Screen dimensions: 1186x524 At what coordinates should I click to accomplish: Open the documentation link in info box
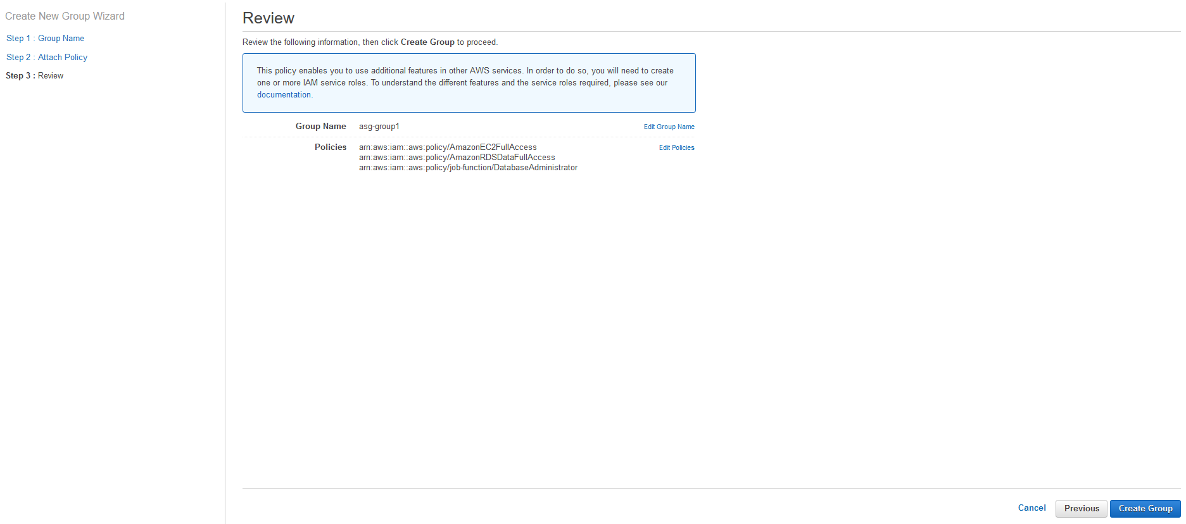284,94
